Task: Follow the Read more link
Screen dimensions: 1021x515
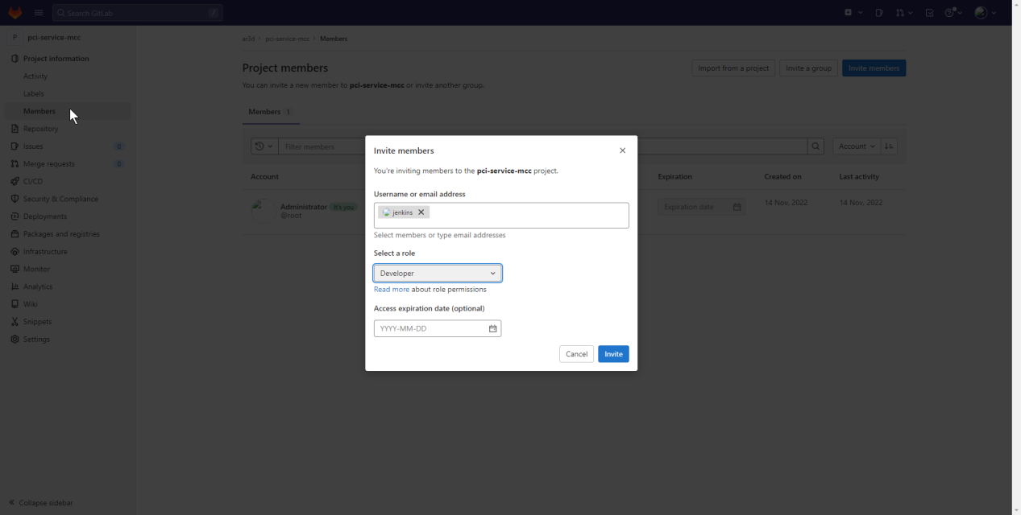Action: click(392, 290)
